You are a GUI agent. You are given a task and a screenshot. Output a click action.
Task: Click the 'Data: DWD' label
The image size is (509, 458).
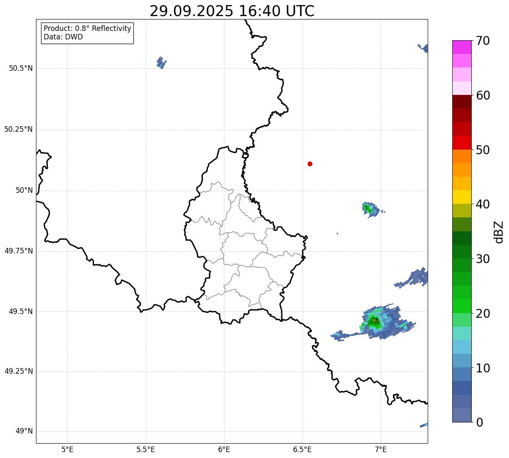click(64, 37)
